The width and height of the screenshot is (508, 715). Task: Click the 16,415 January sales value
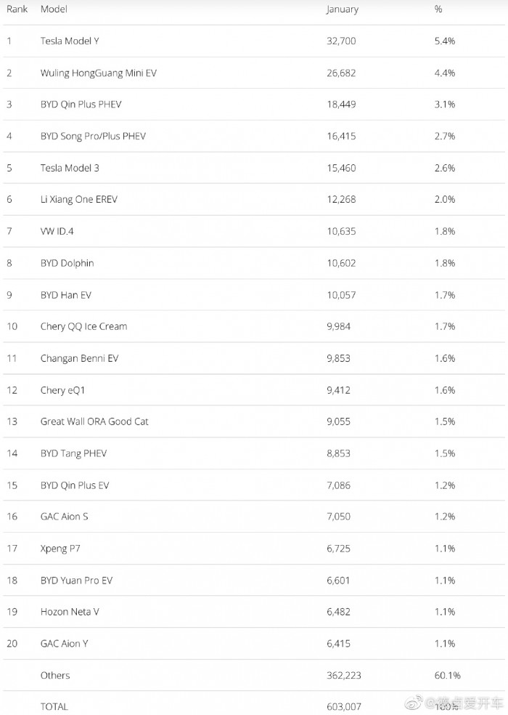[341, 136]
